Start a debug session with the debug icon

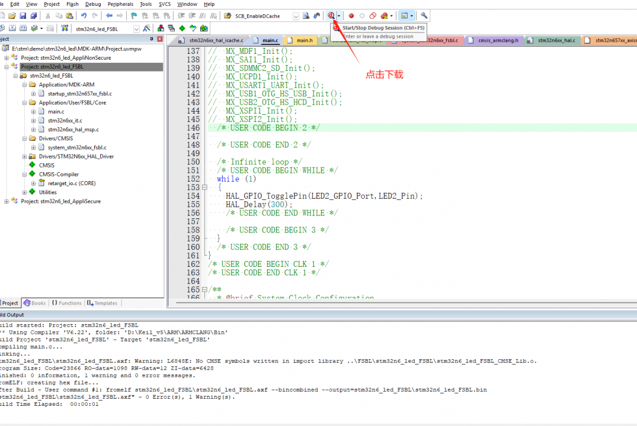tap(331, 15)
